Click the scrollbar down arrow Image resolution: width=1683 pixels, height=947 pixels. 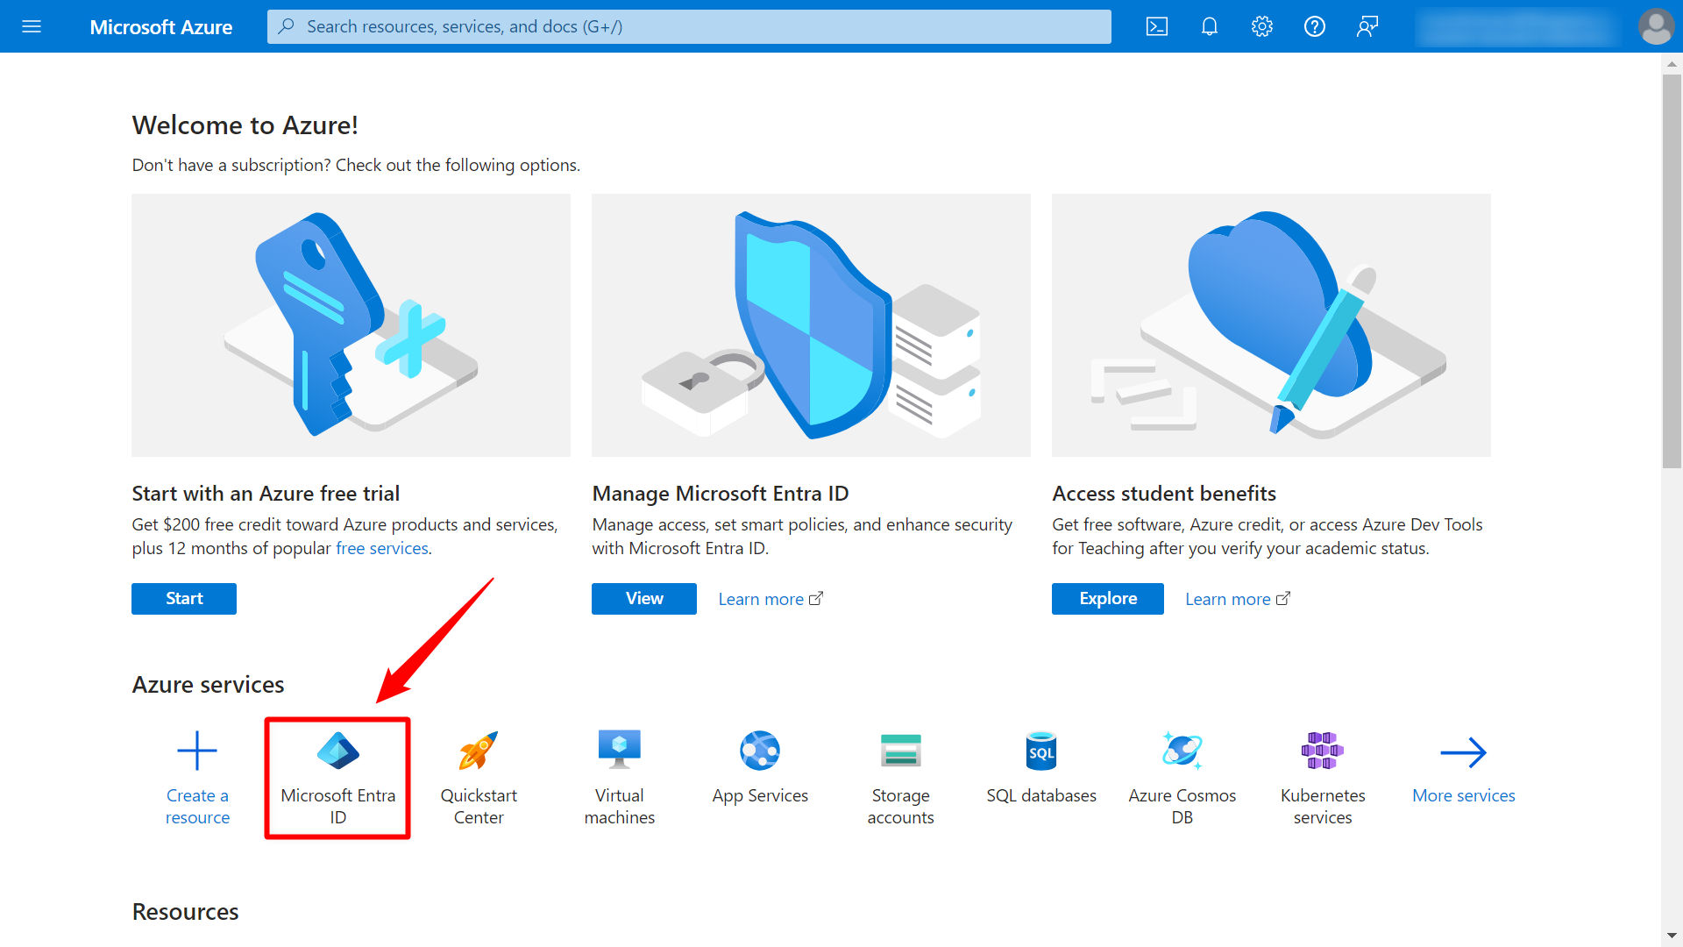1672,936
